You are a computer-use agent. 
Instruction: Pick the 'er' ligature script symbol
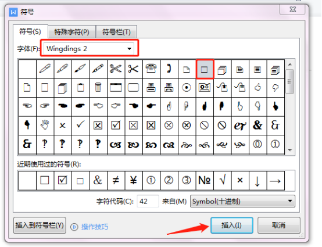click(239, 125)
